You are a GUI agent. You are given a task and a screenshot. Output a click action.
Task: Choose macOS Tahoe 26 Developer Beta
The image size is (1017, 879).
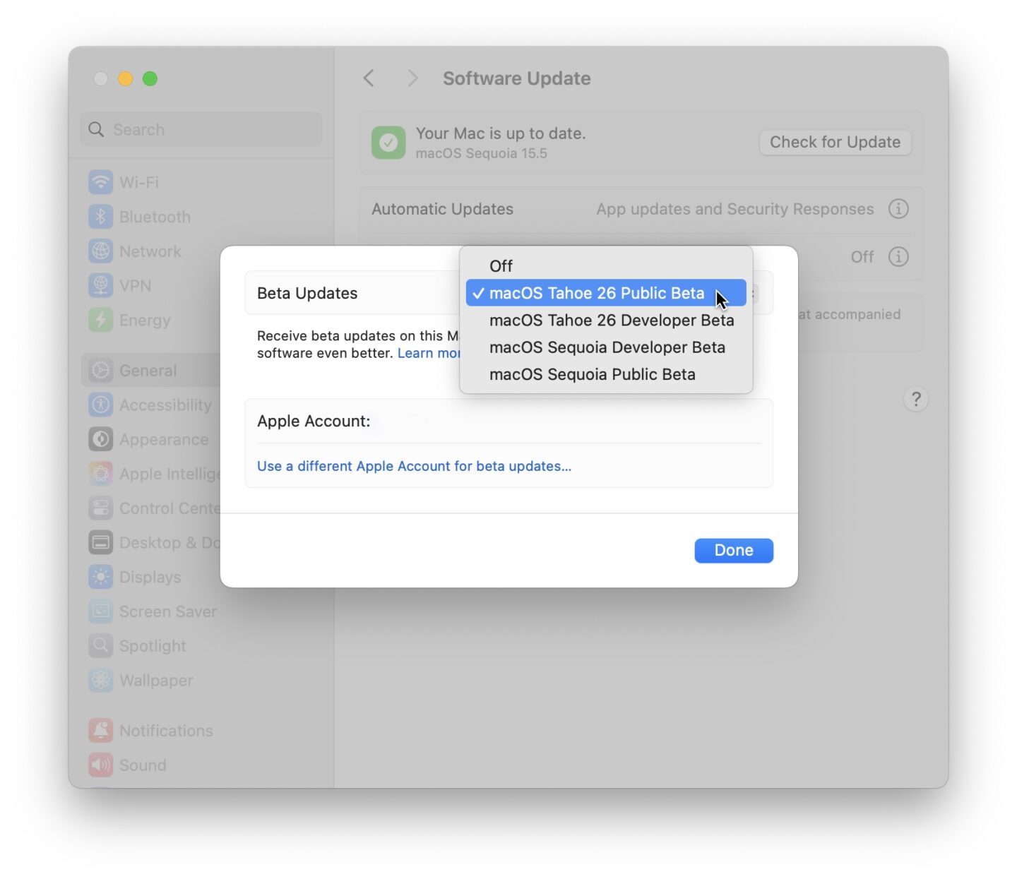(x=612, y=321)
